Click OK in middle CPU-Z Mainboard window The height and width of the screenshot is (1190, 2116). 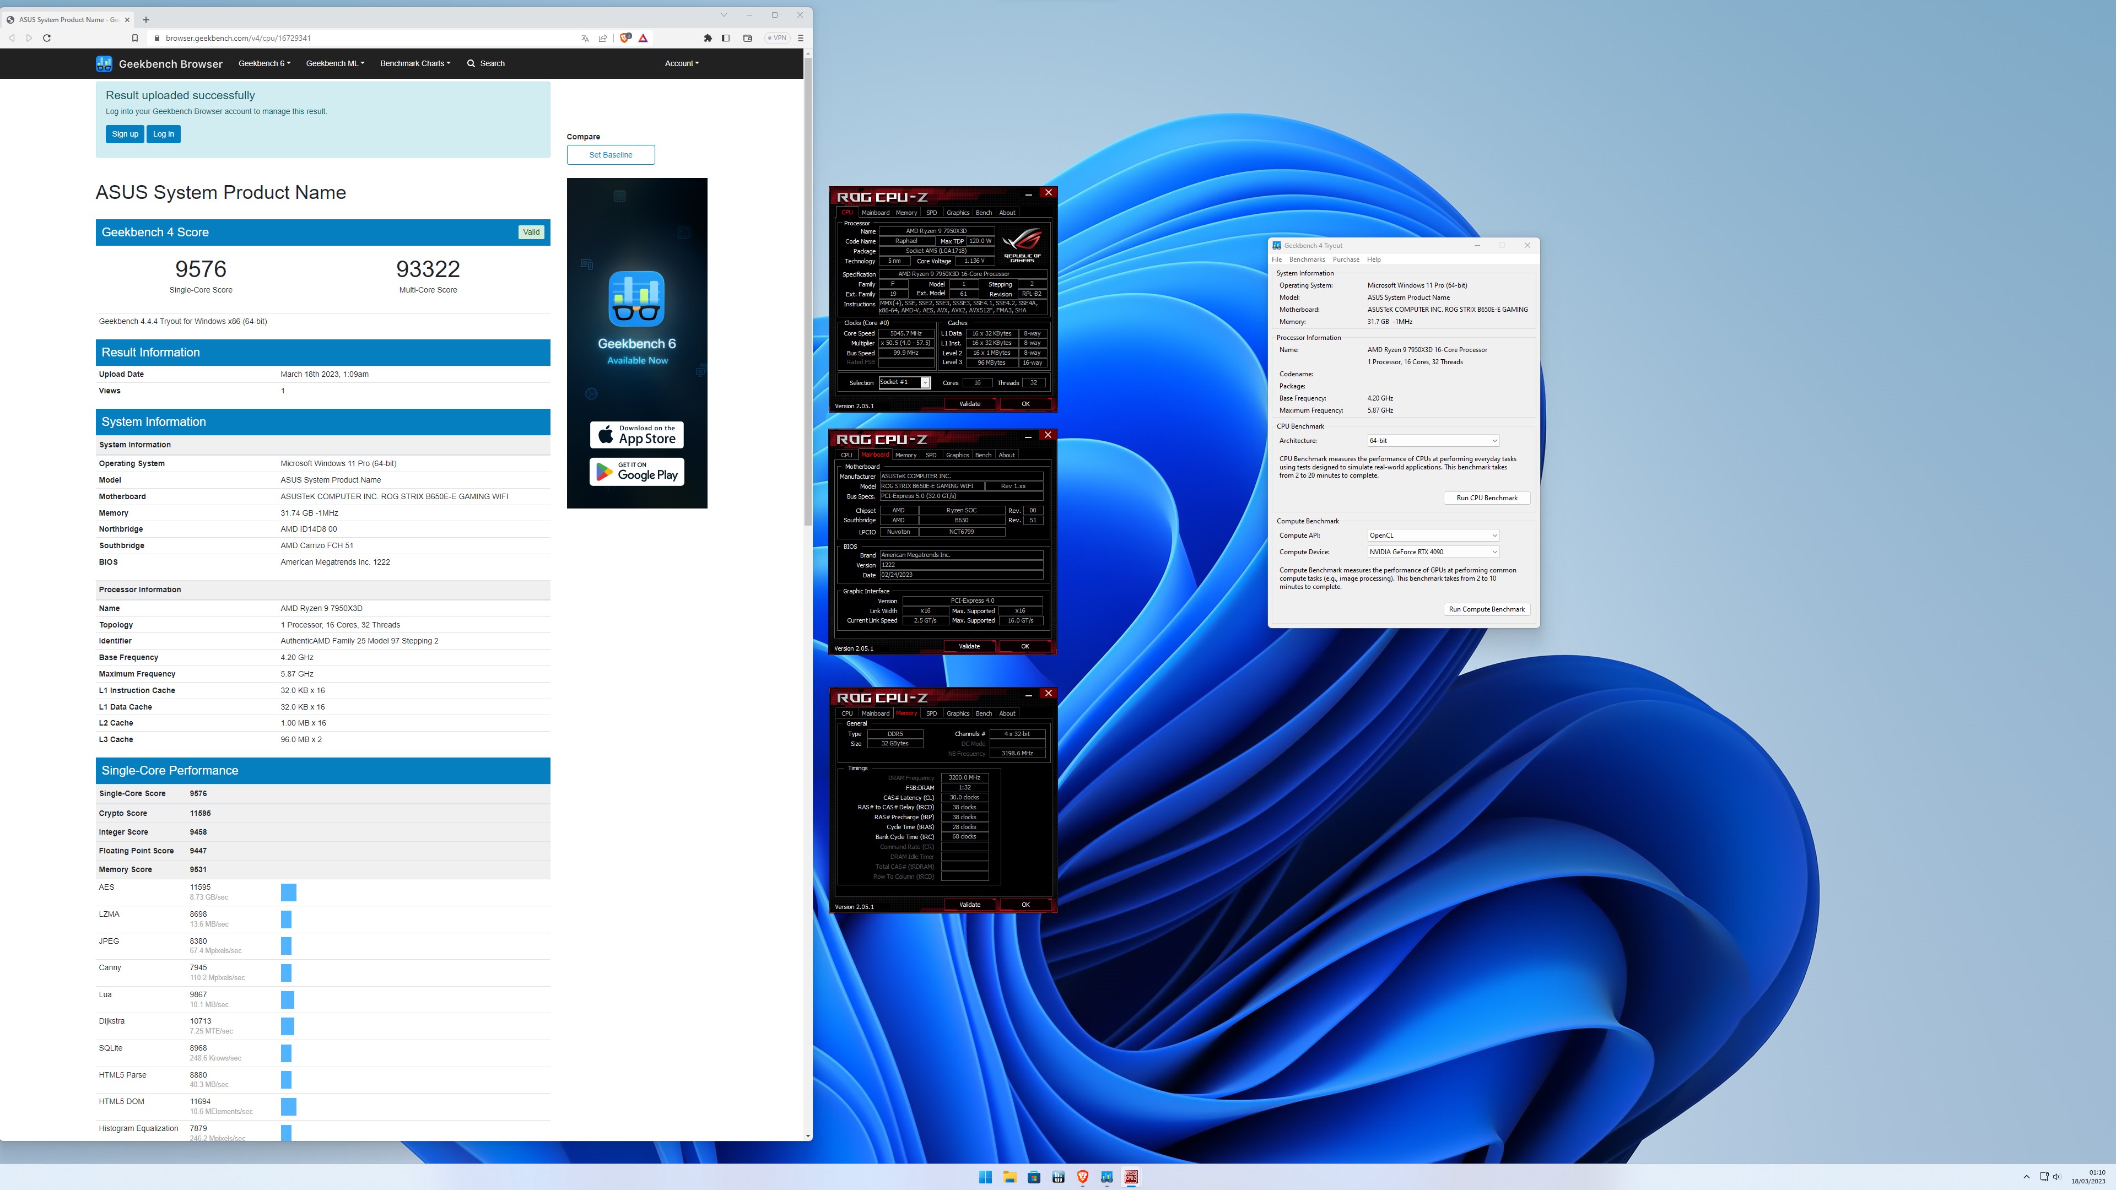click(1025, 646)
